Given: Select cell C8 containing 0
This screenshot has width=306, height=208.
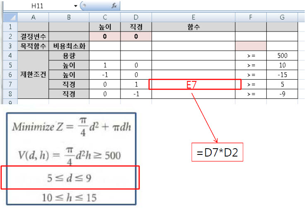Looking at the screenshot, I should [105, 94].
